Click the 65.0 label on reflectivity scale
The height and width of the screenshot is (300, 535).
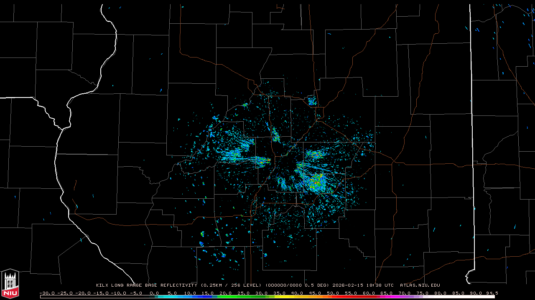click(x=387, y=293)
